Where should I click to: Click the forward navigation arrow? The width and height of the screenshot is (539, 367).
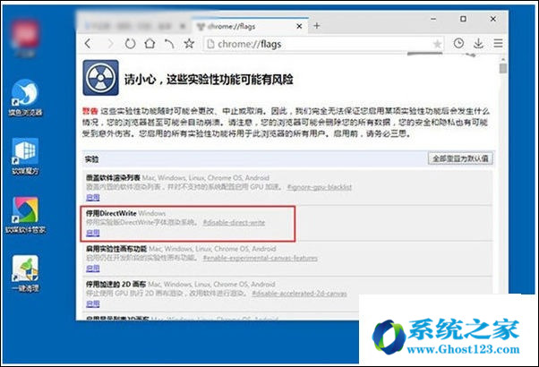[110, 44]
